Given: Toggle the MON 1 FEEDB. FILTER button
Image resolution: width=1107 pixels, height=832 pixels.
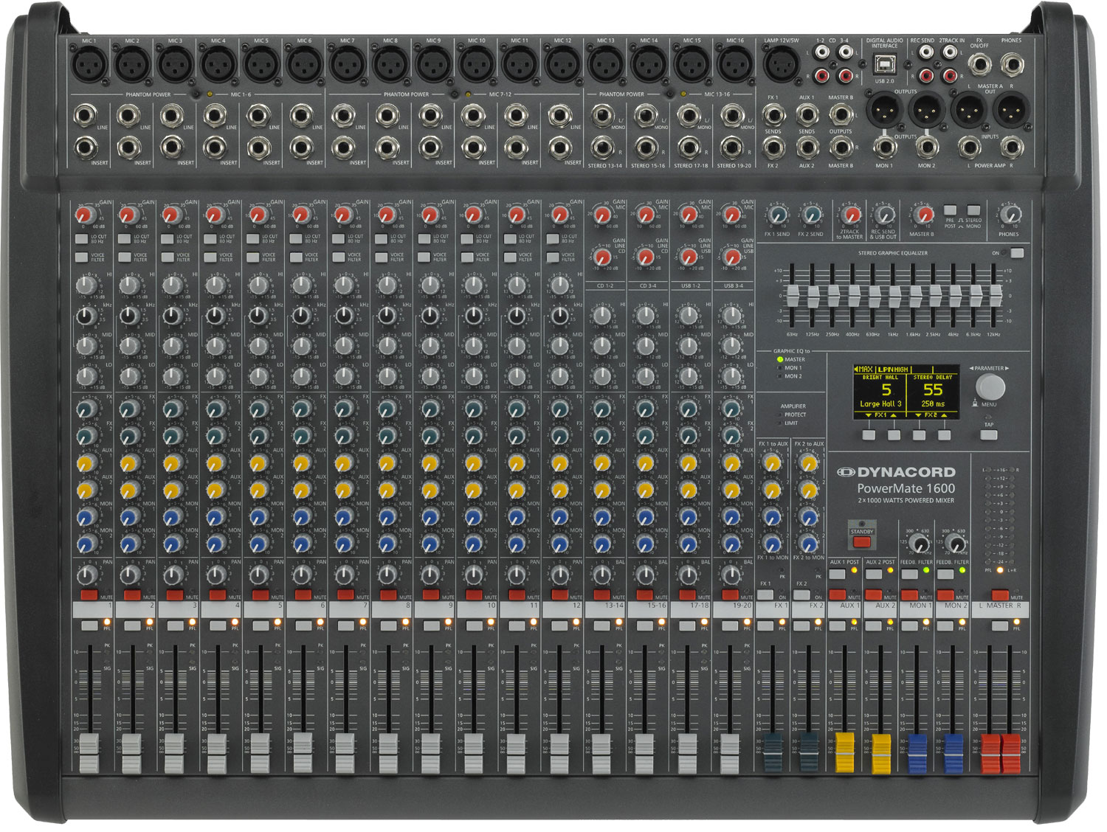Looking at the screenshot, I should pyautogui.click(x=909, y=573).
